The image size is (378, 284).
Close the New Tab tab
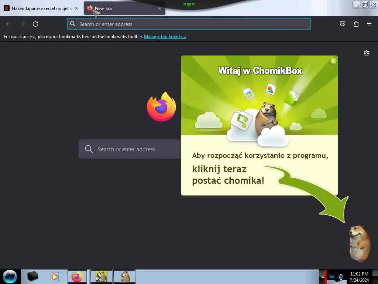point(159,8)
